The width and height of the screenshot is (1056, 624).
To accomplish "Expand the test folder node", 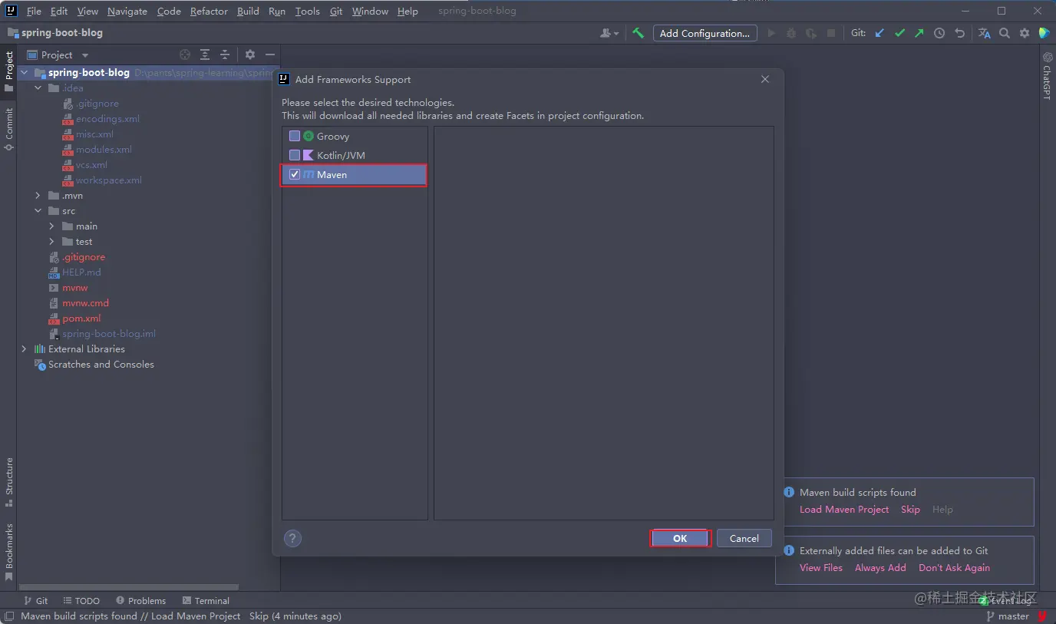I will (52, 242).
